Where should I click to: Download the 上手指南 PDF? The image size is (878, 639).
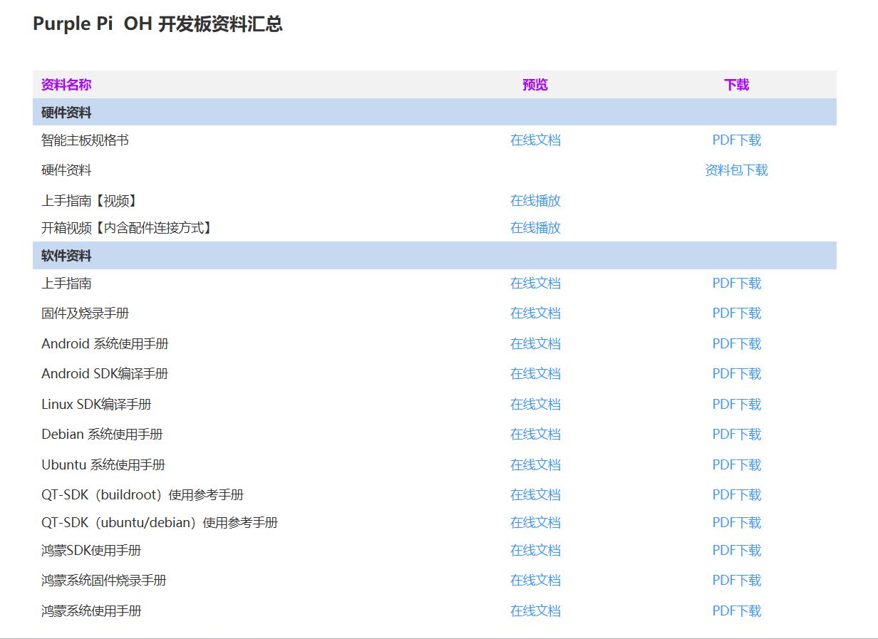tap(736, 283)
